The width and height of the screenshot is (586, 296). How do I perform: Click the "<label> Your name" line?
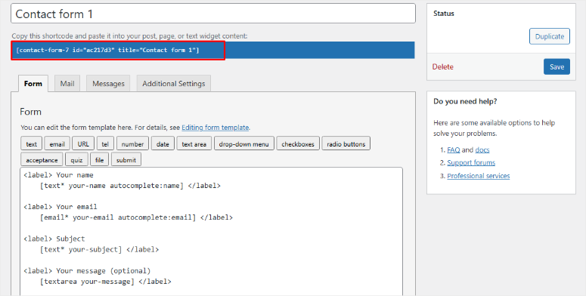58,175
